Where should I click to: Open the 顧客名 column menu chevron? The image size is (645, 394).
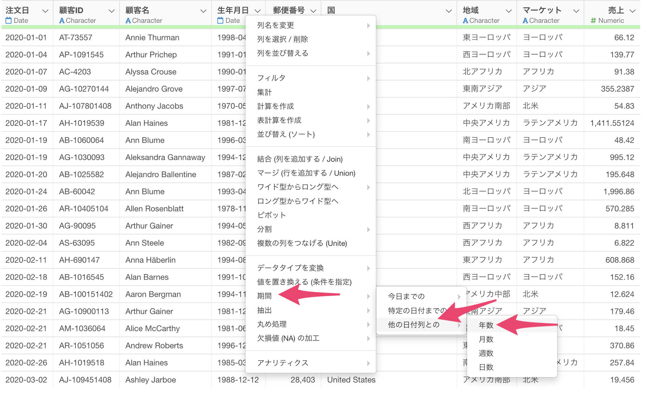[x=203, y=11]
